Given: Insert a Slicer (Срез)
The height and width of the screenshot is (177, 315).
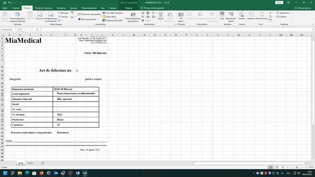Looking at the screenshot, I should pos(222,16).
